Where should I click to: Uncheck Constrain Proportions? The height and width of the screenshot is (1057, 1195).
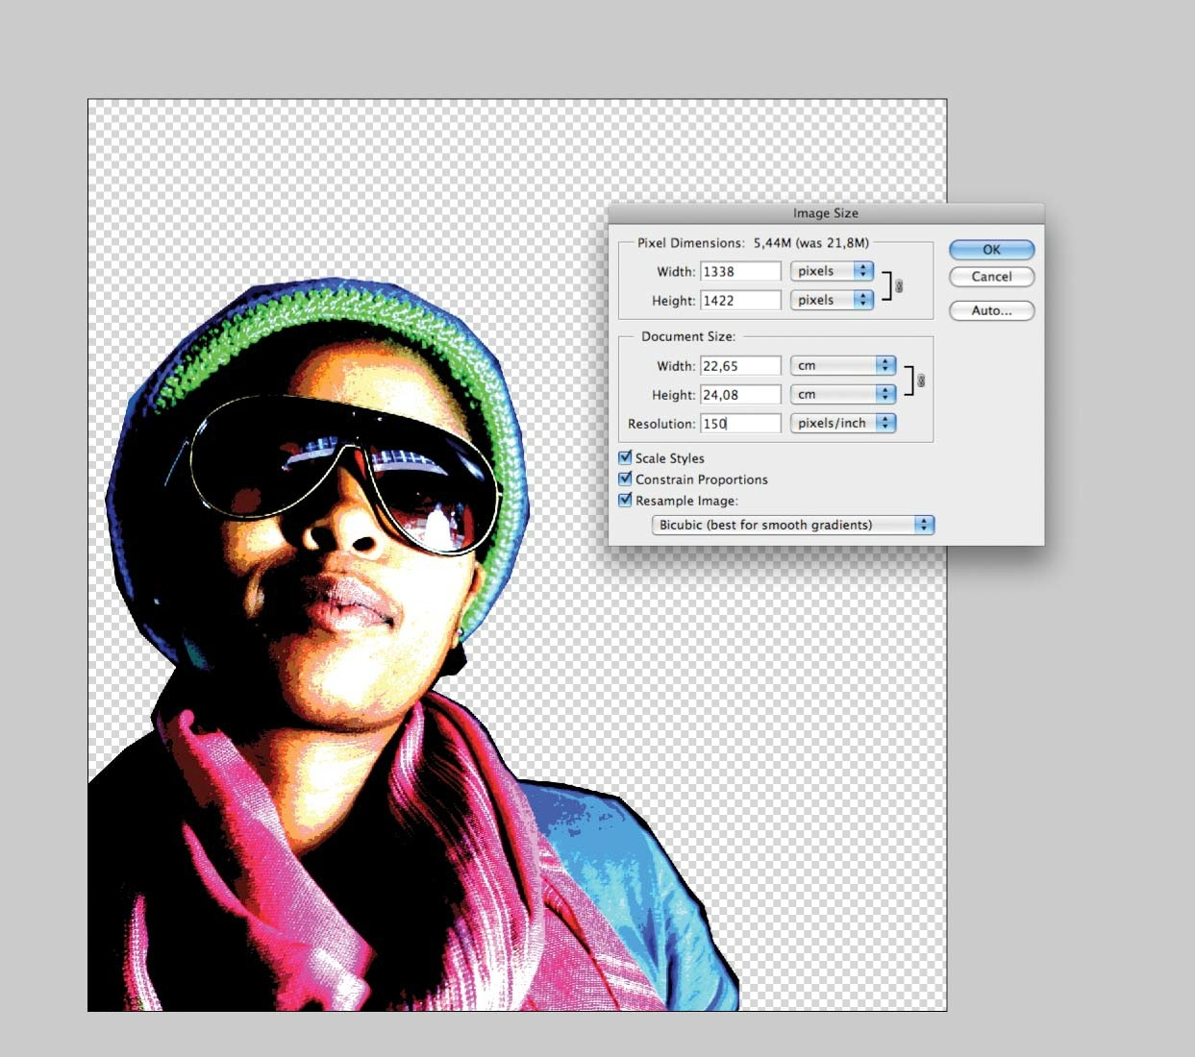point(625,479)
